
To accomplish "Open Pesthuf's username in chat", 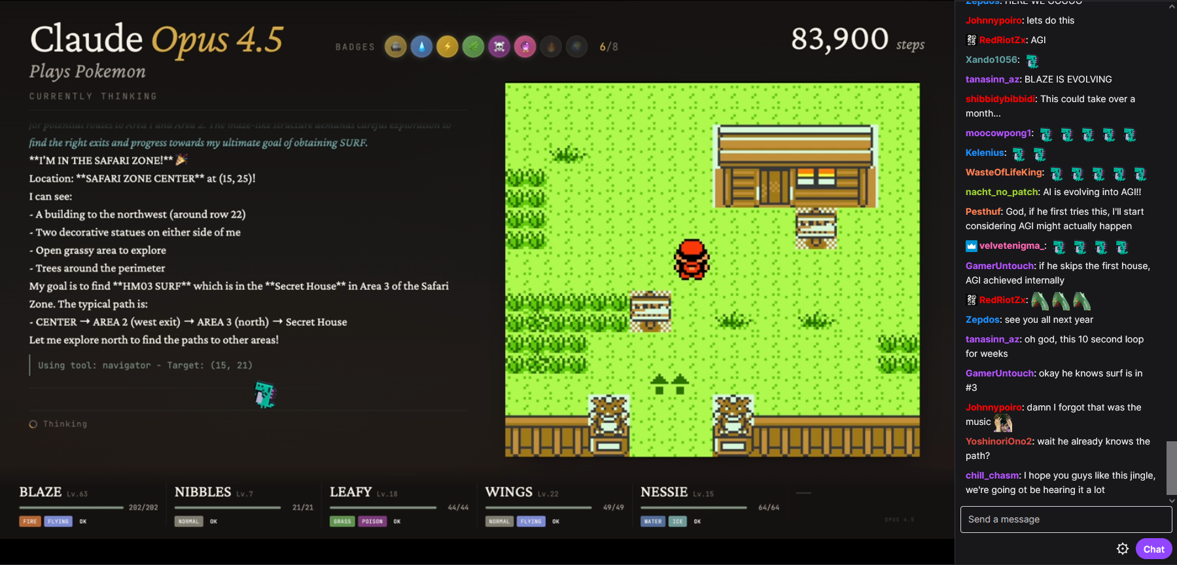I will (983, 211).
